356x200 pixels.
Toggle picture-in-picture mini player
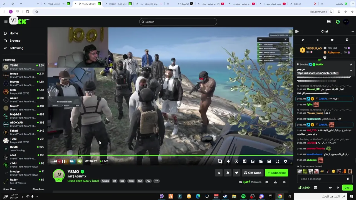[x=253, y=161]
